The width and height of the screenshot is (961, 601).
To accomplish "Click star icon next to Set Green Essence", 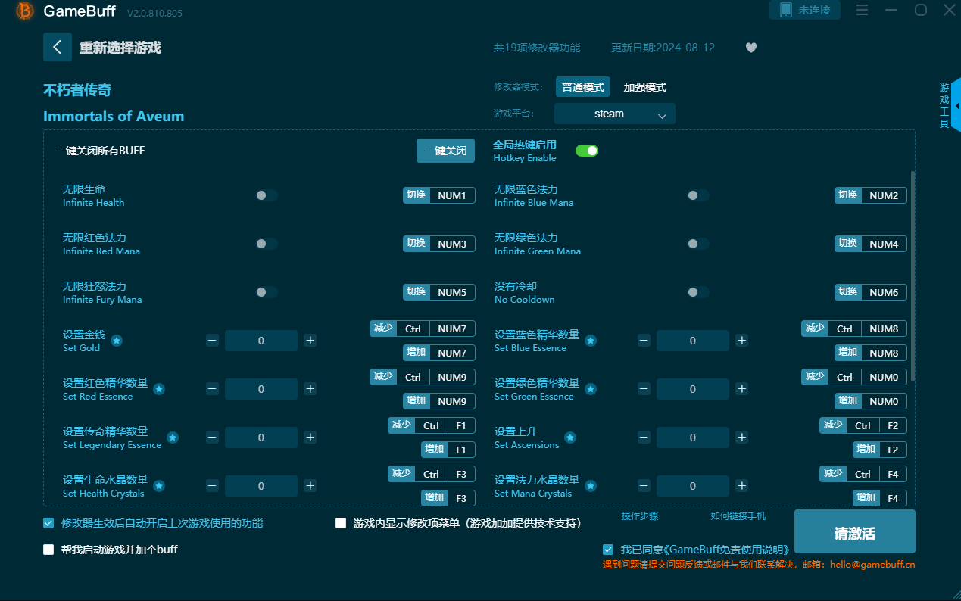I will click(x=591, y=389).
